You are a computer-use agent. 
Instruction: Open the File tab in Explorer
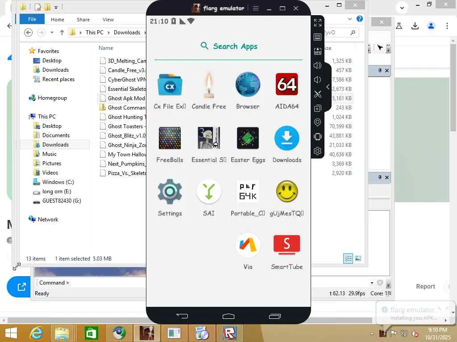(32, 19)
